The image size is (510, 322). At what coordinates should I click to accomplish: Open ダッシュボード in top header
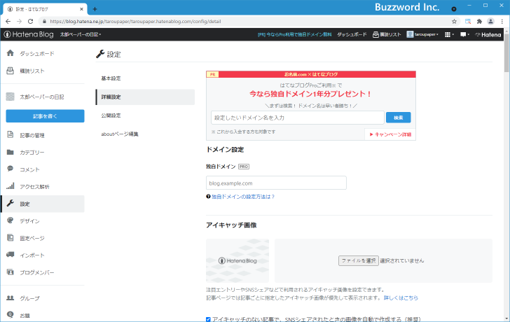click(x=352, y=34)
